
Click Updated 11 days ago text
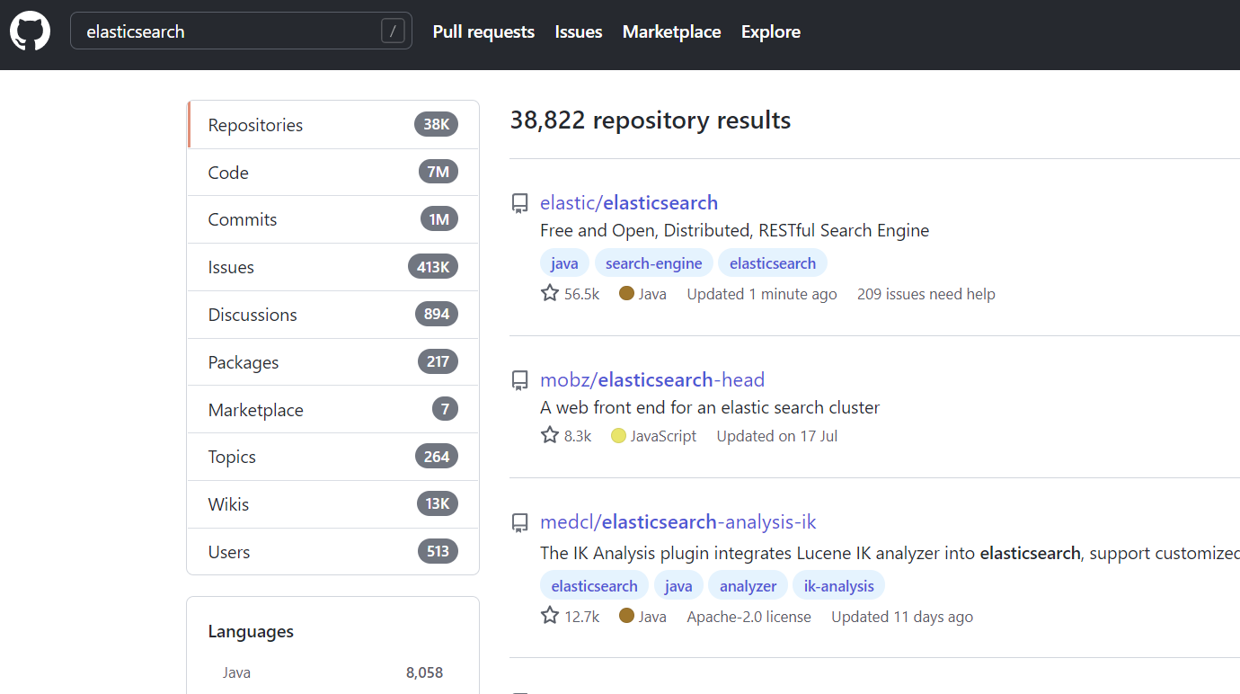[x=902, y=617]
